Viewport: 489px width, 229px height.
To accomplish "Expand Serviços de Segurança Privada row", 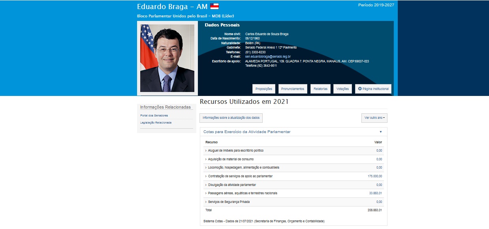I will coord(229,202).
